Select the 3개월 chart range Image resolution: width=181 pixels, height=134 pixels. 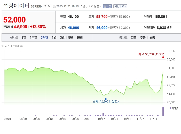click(x=44, y=38)
